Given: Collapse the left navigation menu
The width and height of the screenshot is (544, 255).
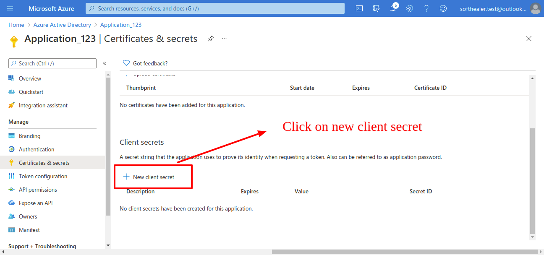Looking at the screenshot, I should coord(105,63).
